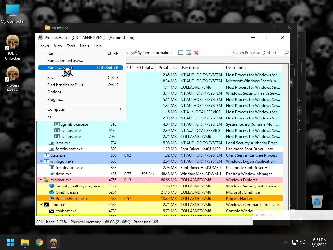The height and width of the screenshot is (250, 333).
Task: Collapse the winlogon.exe tree node
Action: coord(41,161)
